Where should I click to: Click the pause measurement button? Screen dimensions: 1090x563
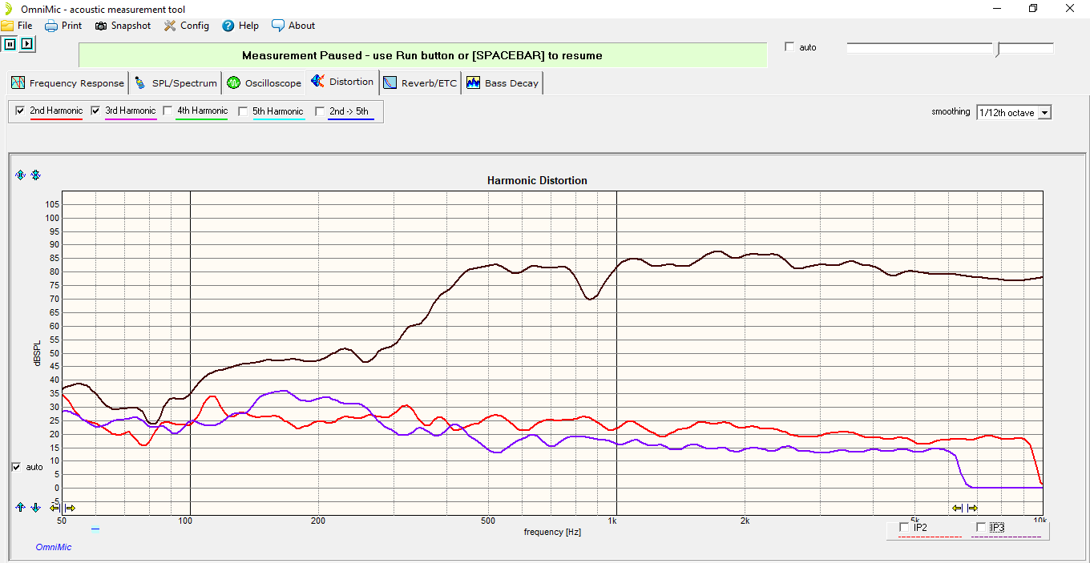coord(10,44)
